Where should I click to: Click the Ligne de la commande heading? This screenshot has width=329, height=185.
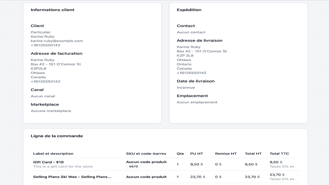57,136
